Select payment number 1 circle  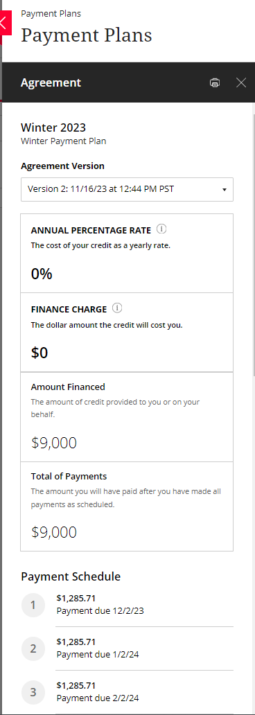tap(33, 605)
